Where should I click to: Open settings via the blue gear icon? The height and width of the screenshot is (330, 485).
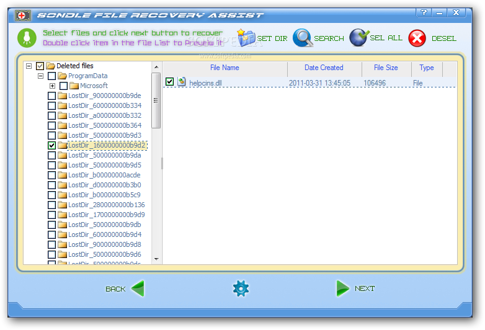click(241, 288)
